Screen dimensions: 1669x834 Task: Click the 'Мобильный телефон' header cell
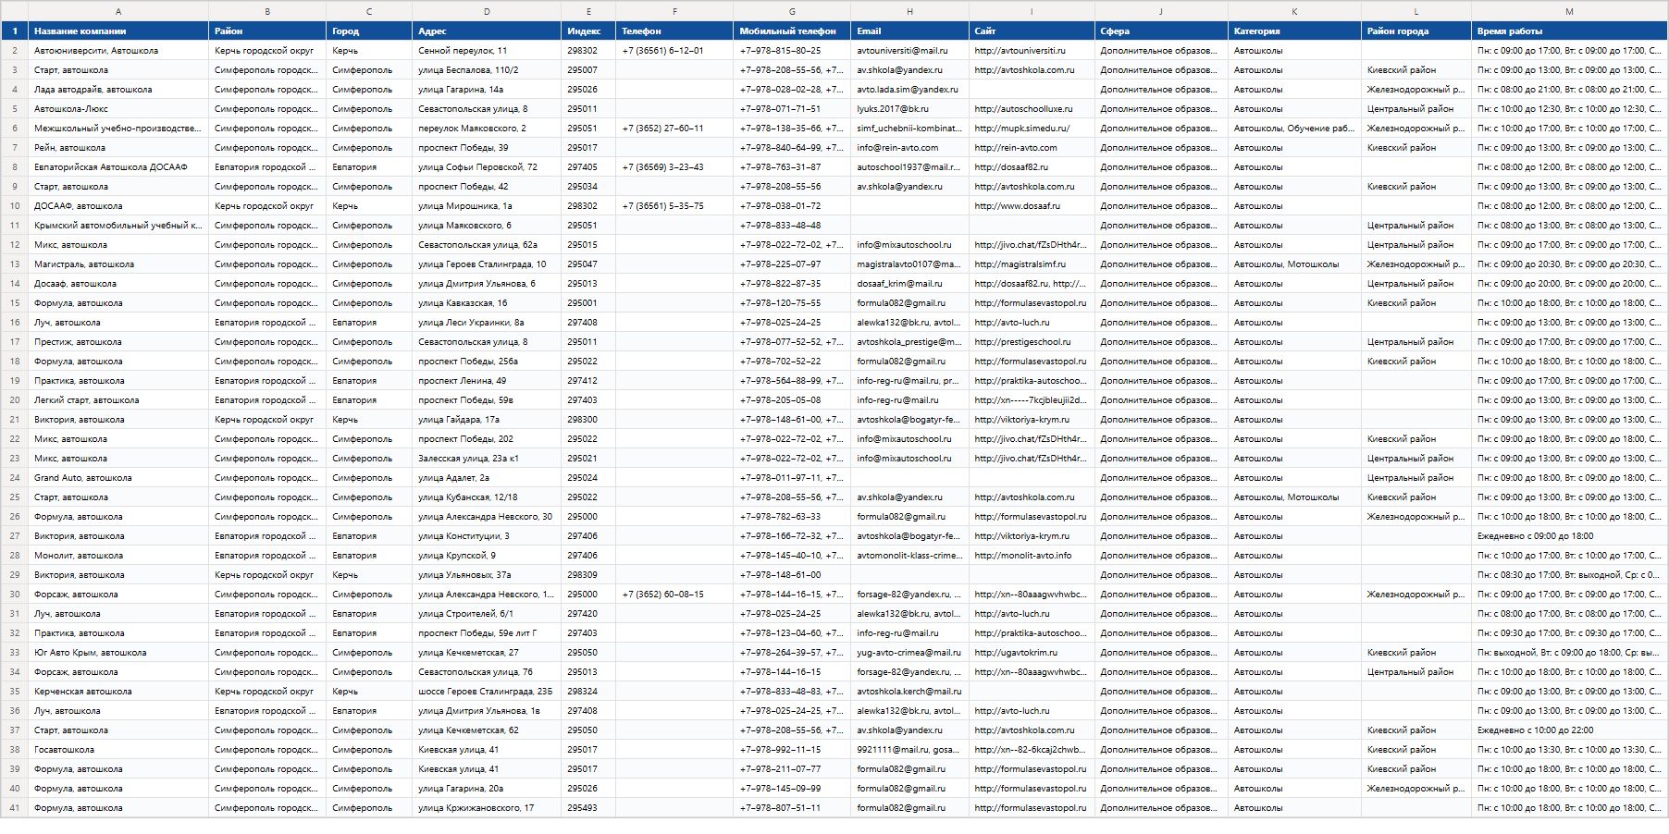(792, 31)
